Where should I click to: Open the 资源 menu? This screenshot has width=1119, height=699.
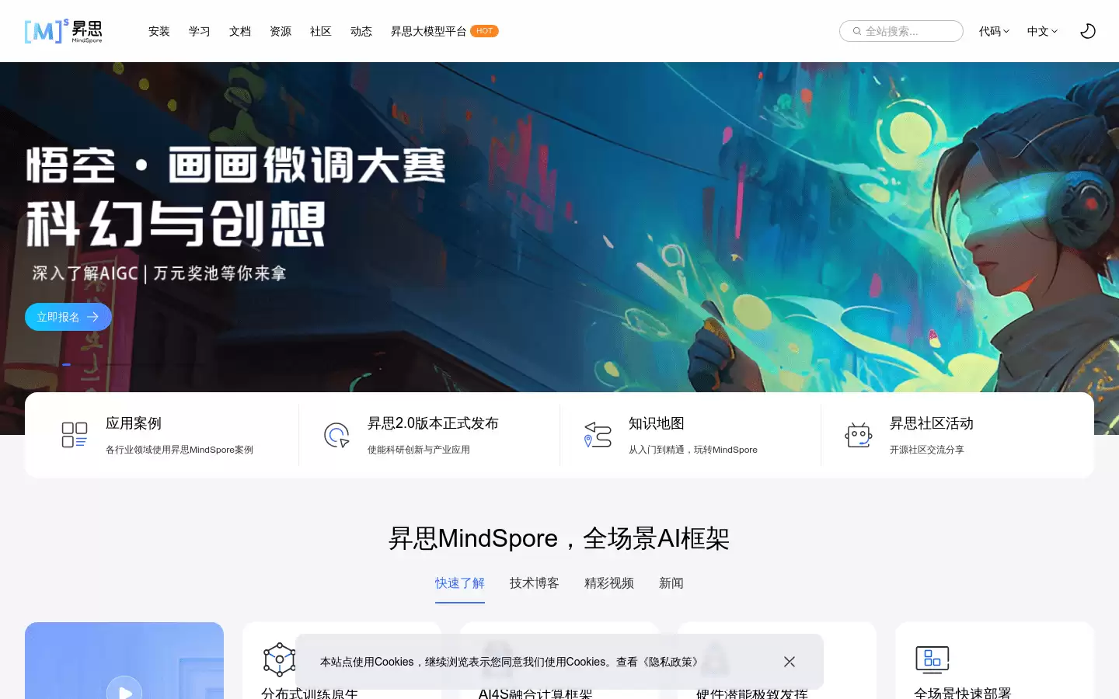281,31
